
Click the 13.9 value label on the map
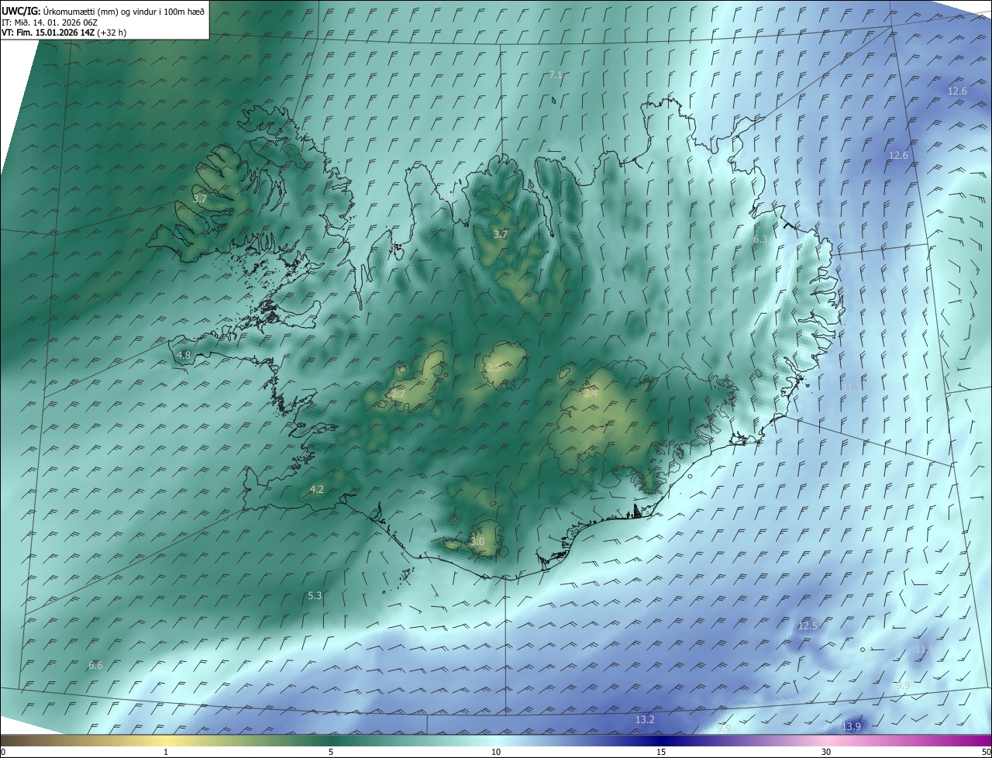click(851, 726)
